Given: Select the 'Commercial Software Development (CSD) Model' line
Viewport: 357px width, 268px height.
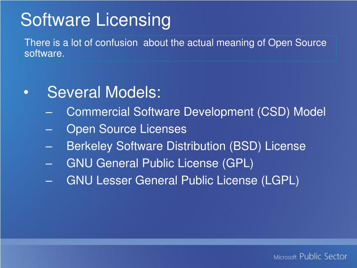Looking at the screenshot, I should [x=196, y=112].
